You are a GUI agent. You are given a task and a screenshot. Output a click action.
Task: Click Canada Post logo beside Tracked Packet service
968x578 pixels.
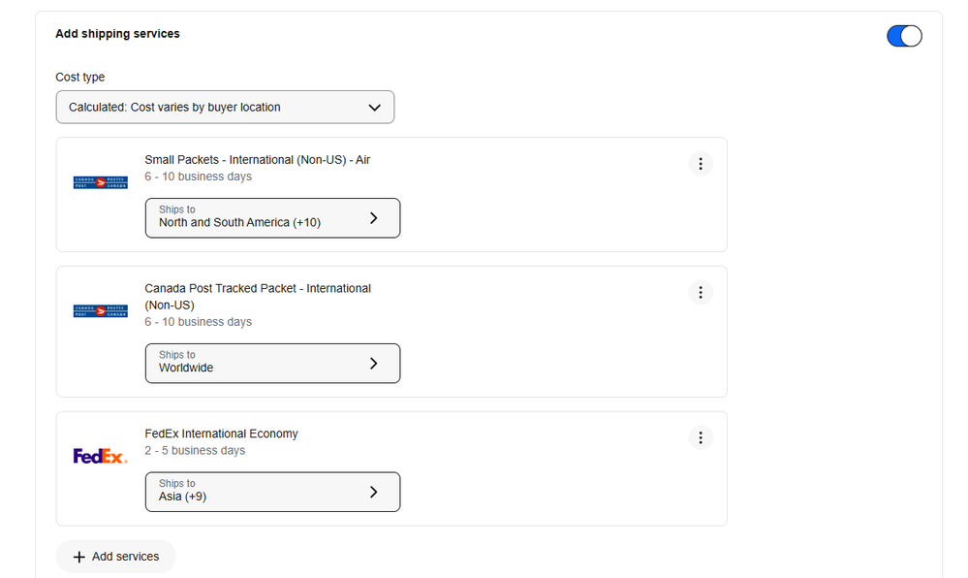coord(101,311)
